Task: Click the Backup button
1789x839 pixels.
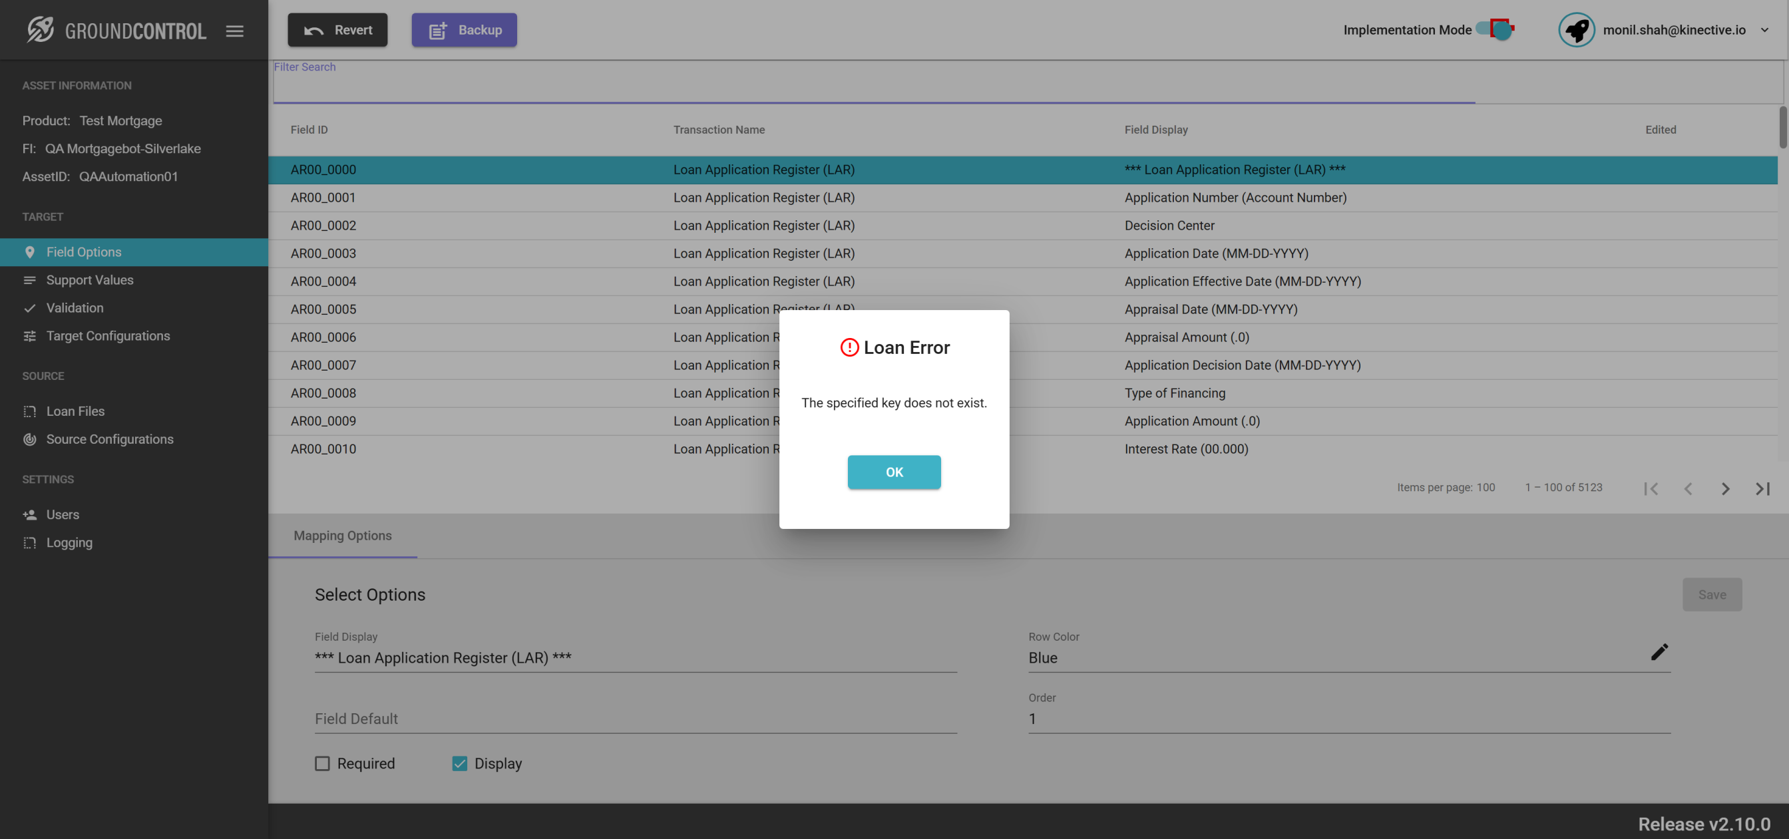Action: (464, 30)
